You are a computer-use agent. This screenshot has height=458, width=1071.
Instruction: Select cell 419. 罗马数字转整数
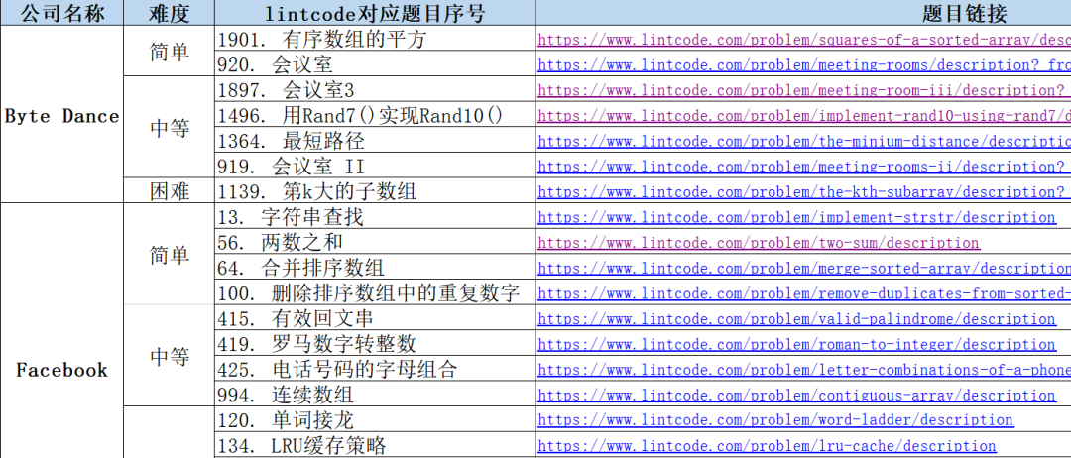coord(375,344)
